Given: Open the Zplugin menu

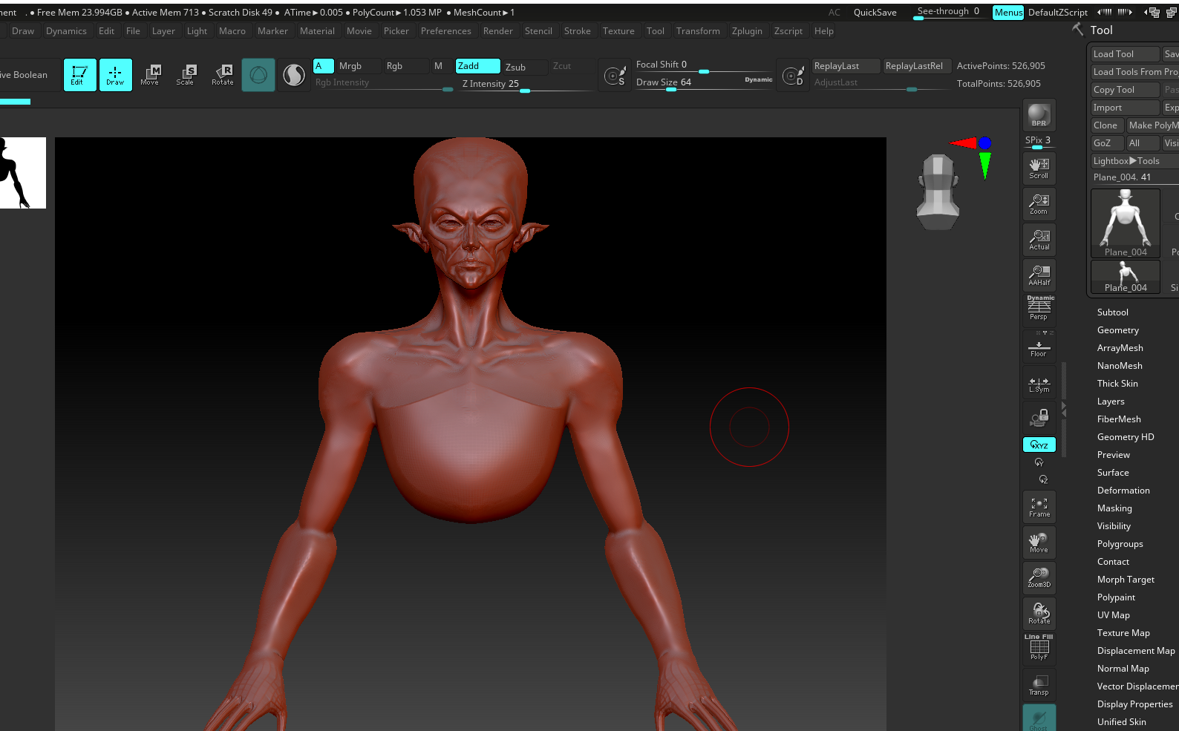Looking at the screenshot, I should click(747, 31).
